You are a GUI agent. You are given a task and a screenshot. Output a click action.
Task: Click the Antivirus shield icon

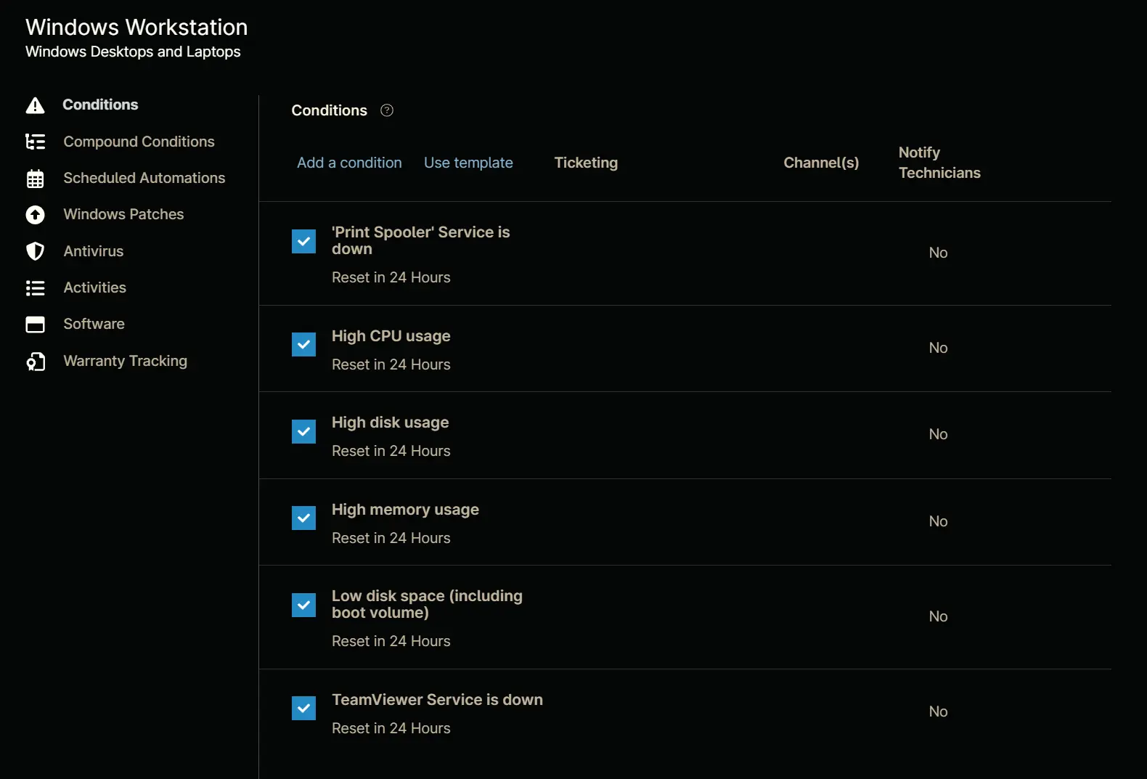point(35,251)
